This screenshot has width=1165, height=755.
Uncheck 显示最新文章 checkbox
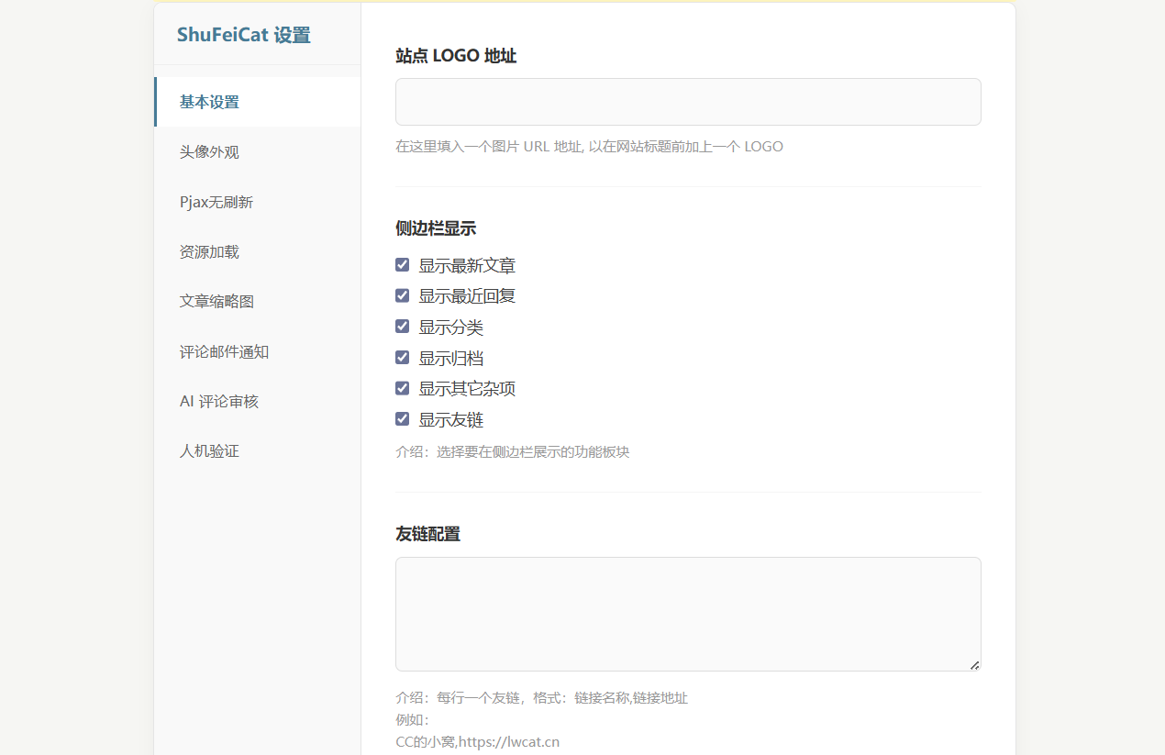pos(402,265)
